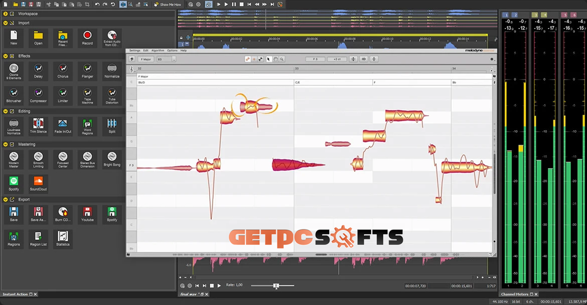Expand the Workspace section
This screenshot has height=305, width=587.
[x=5, y=14]
